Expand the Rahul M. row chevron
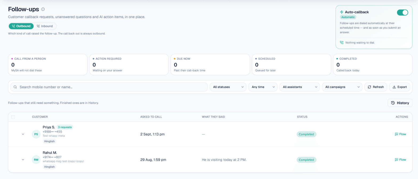The width and height of the screenshot is (418, 179). (23, 160)
